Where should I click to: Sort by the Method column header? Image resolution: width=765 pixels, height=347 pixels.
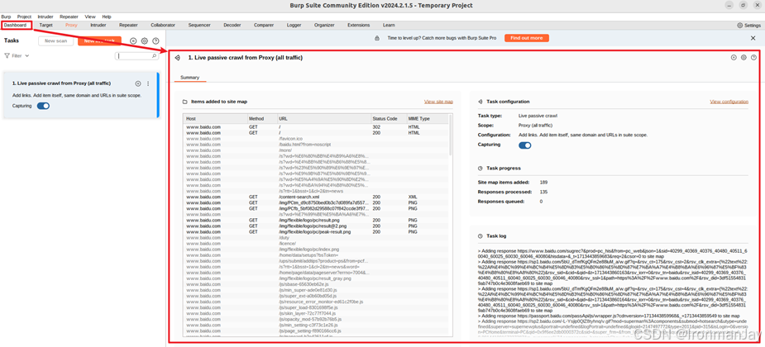[262, 119]
